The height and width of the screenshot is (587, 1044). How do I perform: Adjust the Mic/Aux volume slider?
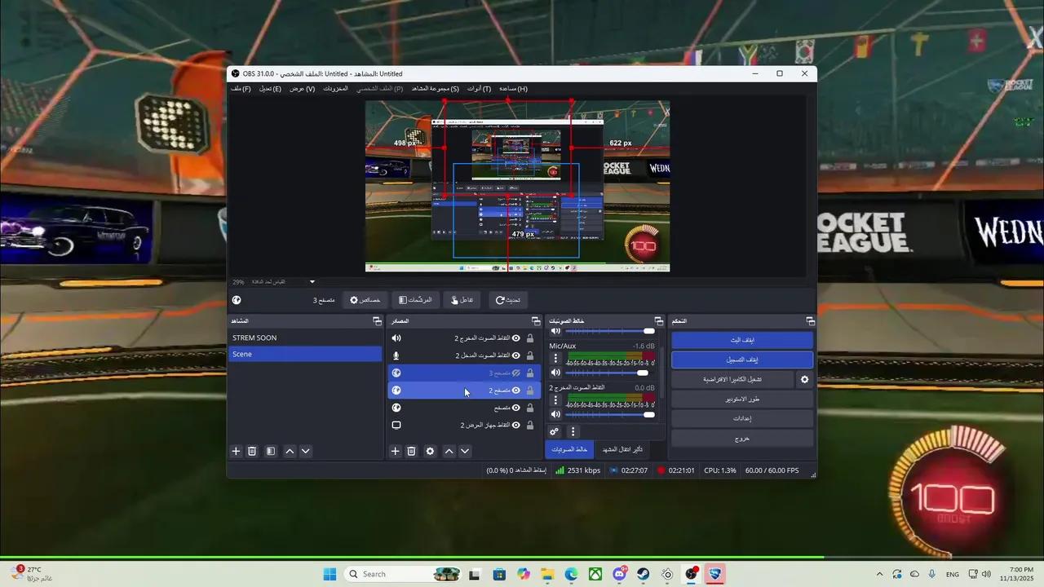point(643,372)
